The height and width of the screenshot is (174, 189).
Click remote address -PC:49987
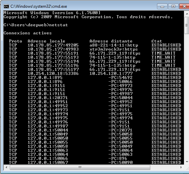click(120, 94)
